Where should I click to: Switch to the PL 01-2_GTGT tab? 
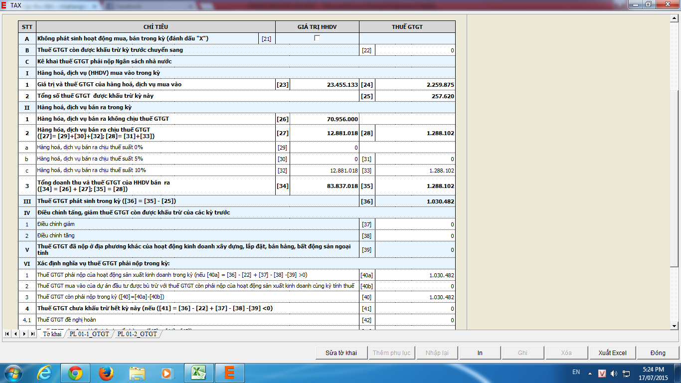(x=137, y=334)
